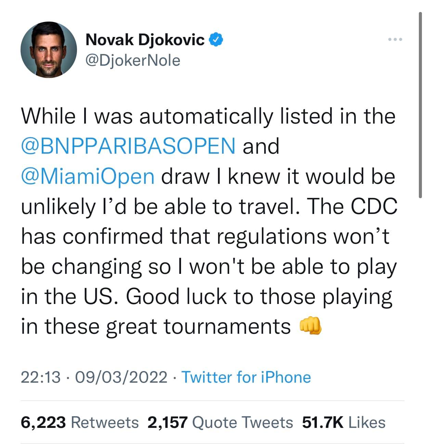Open the Twitter for iPhone source link

246,377
